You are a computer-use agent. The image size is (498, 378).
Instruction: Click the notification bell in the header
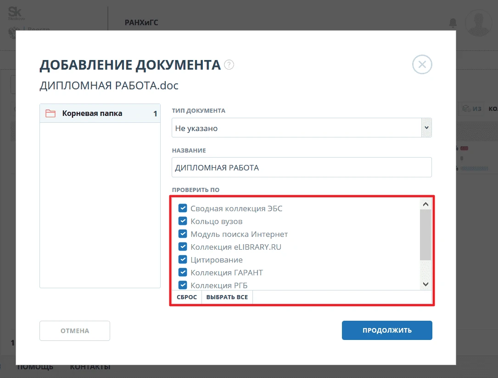[x=453, y=23]
